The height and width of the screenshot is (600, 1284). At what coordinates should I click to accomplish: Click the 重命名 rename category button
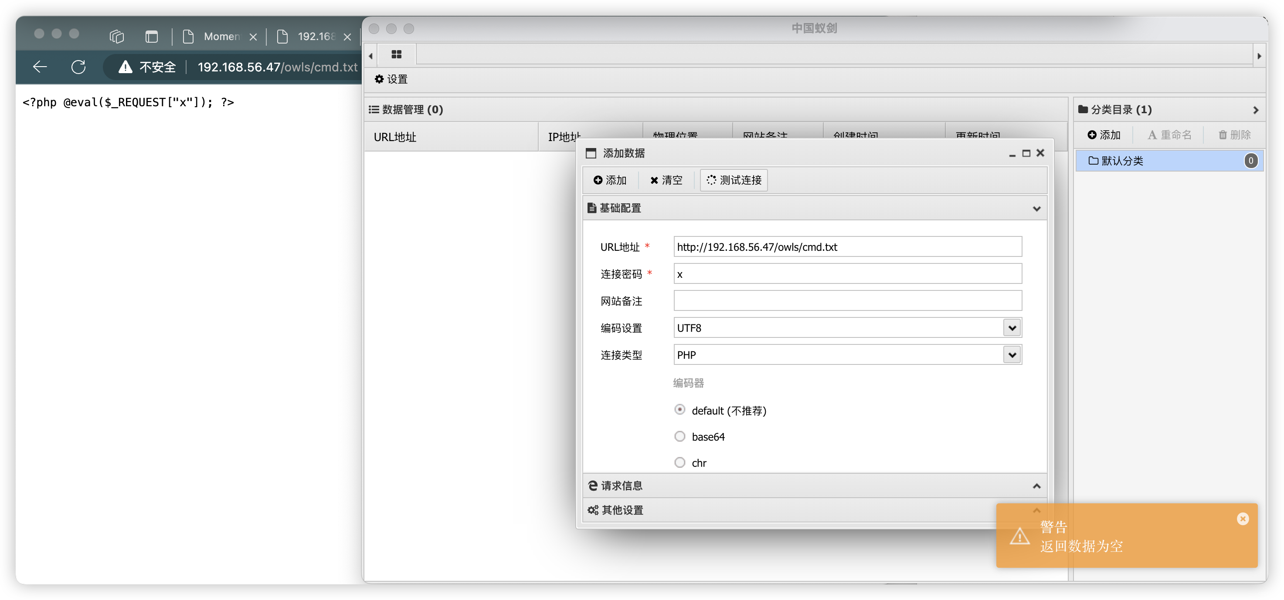pyautogui.click(x=1169, y=135)
